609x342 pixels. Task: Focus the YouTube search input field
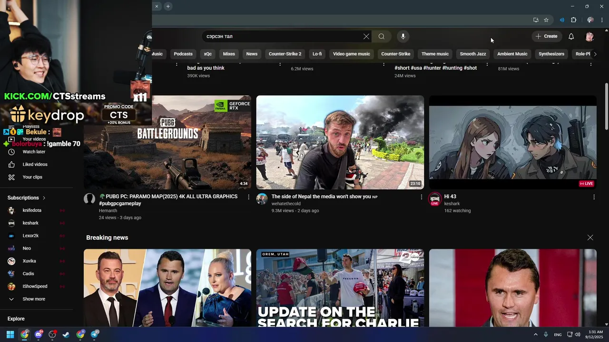[x=283, y=37]
